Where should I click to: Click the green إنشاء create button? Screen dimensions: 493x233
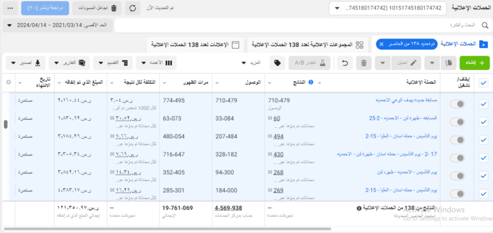click(475, 63)
